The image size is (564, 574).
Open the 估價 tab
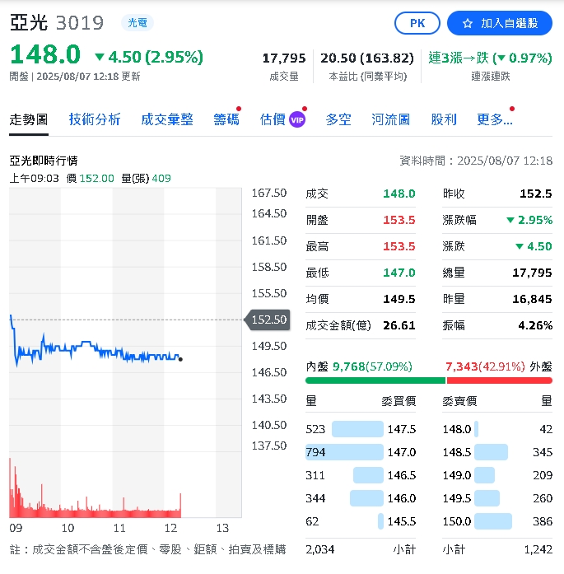[x=273, y=119]
